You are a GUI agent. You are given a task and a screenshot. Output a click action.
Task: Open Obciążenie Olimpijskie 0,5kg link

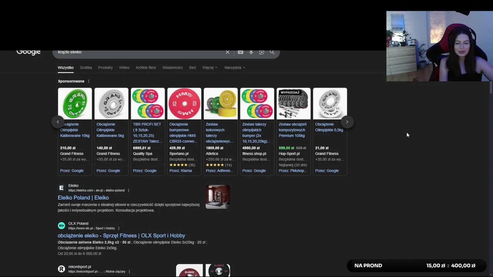pyautogui.click(x=329, y=127)
